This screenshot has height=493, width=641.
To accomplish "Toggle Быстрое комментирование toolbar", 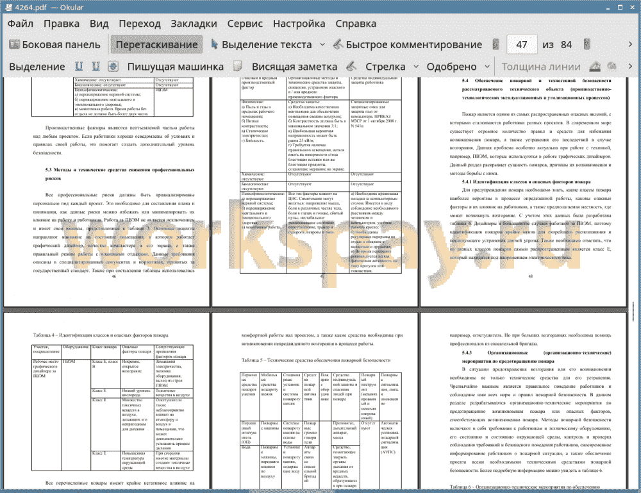I will [x=407, y=45].
